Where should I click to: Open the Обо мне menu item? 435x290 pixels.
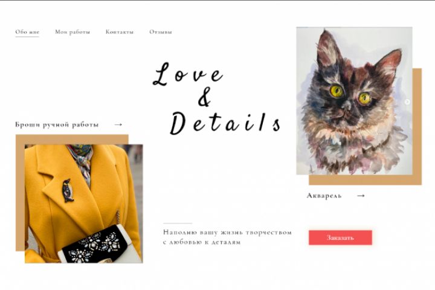27,32
